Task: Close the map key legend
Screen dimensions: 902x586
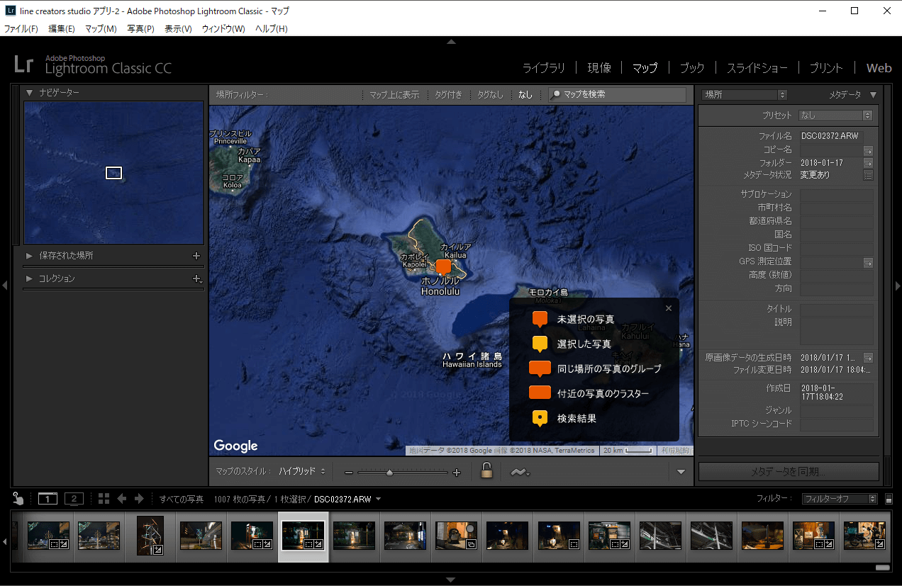Action: tap(669, 308)
